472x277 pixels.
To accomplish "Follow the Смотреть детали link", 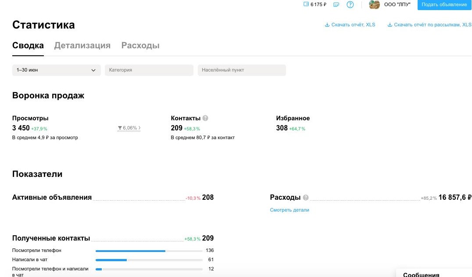I will point(290,210).
